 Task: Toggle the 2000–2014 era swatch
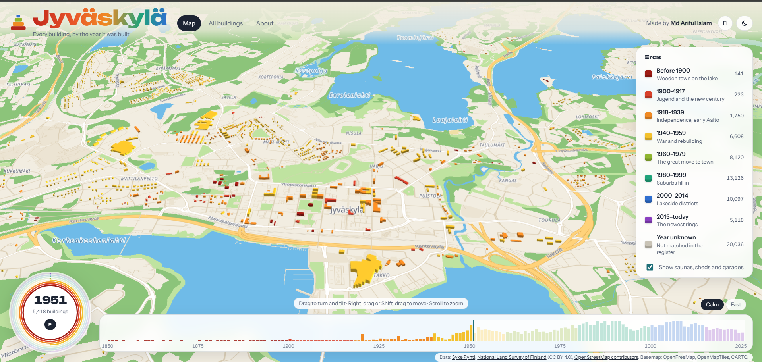(x=648, y=199)
